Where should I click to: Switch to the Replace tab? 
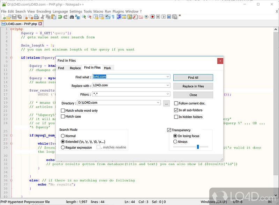(x=75, y=68)
